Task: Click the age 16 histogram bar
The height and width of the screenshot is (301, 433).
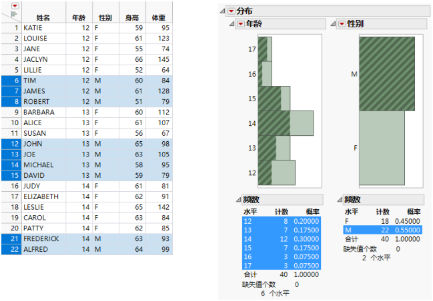Action: click(x=265, y=74)
